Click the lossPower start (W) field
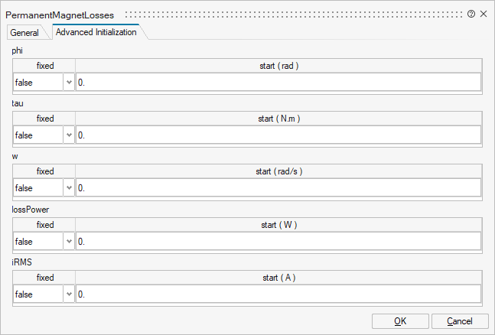Viewport: 495px width, 335px height. coord(278,242)
